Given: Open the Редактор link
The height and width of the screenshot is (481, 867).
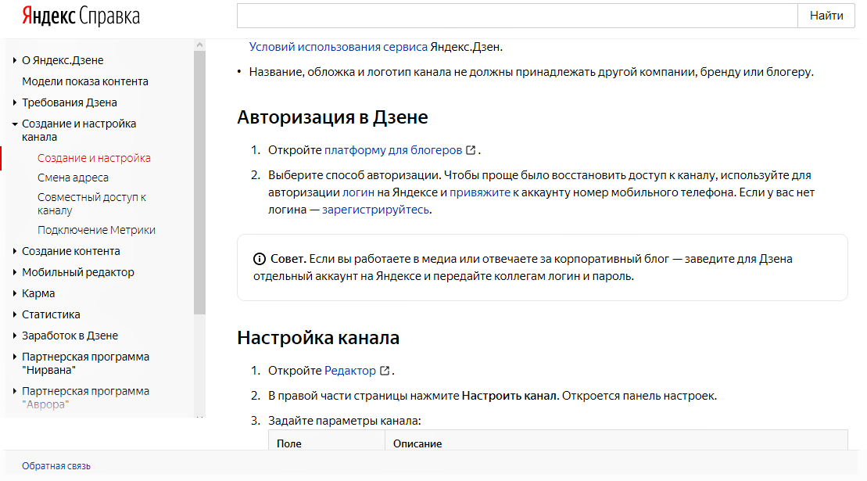Looking at the screenshot, I should click(350, 371).
